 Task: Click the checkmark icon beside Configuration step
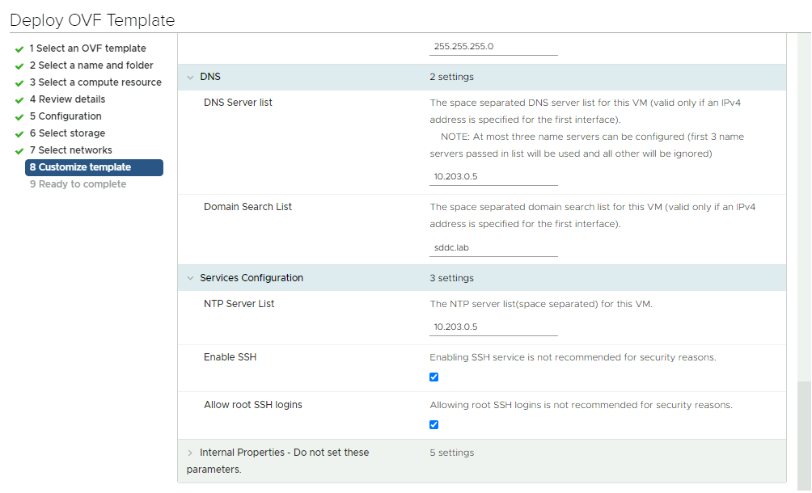pos(19,117)
